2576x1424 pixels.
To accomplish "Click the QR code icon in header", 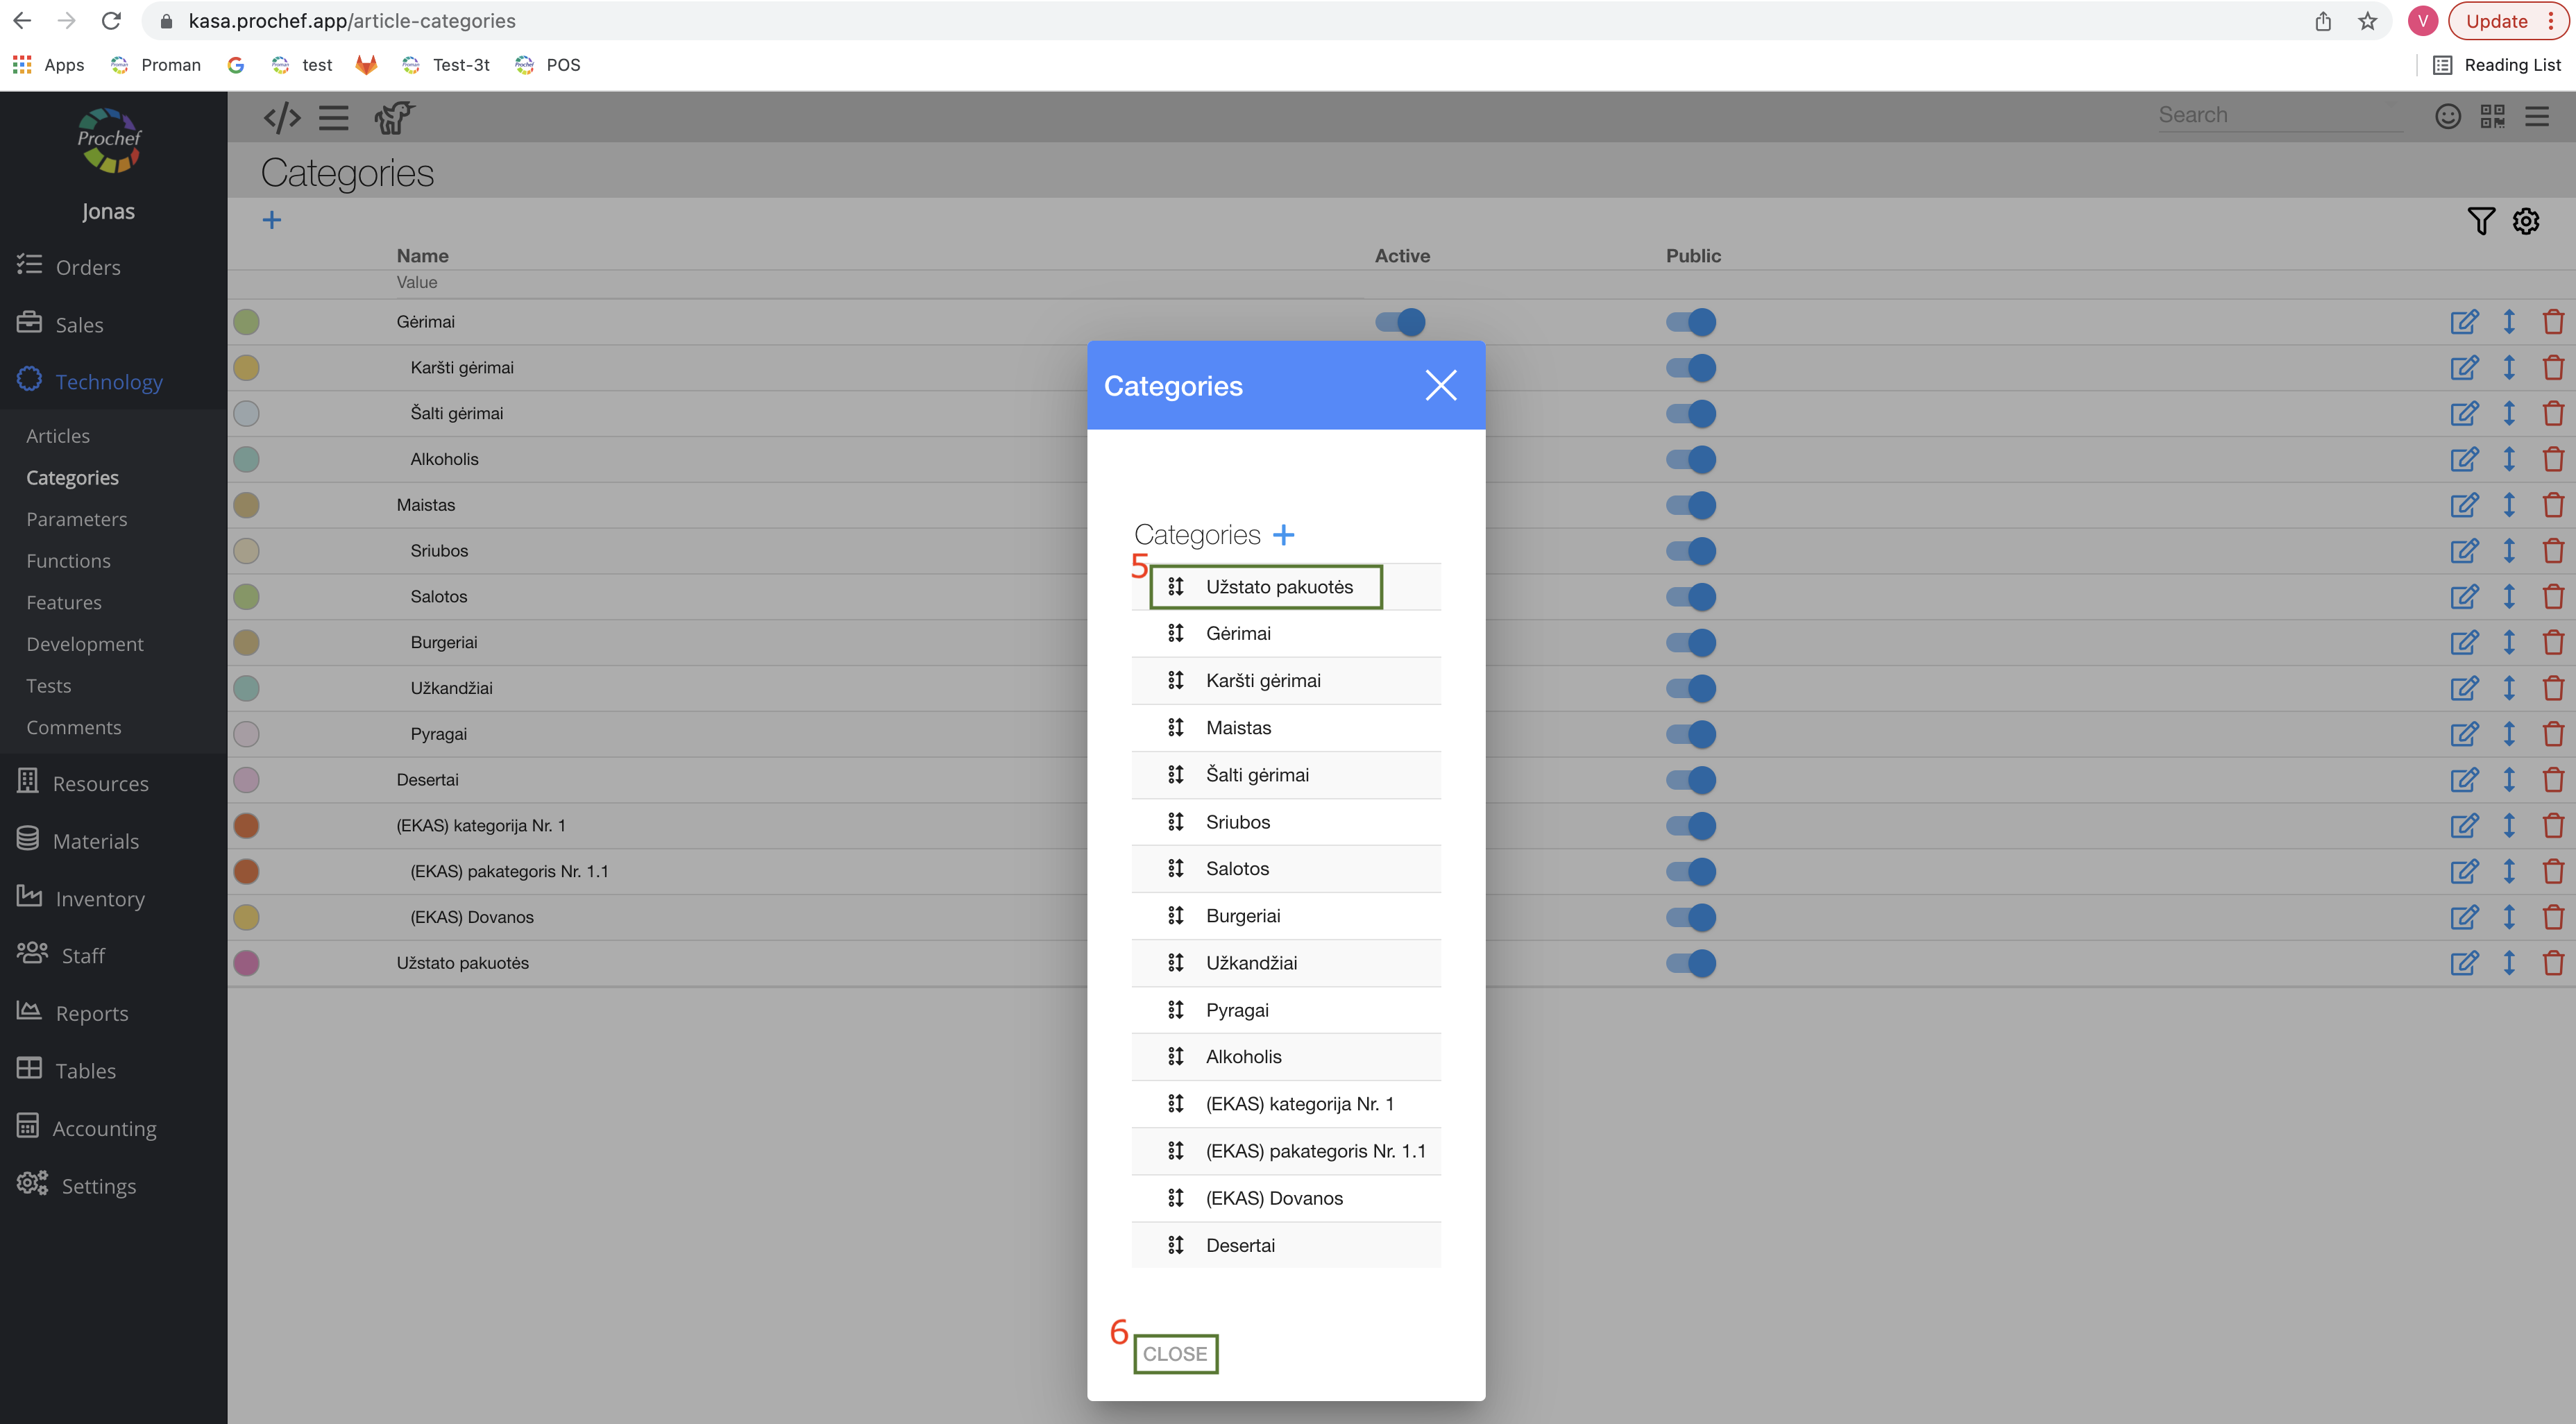I will [2492, 116].
